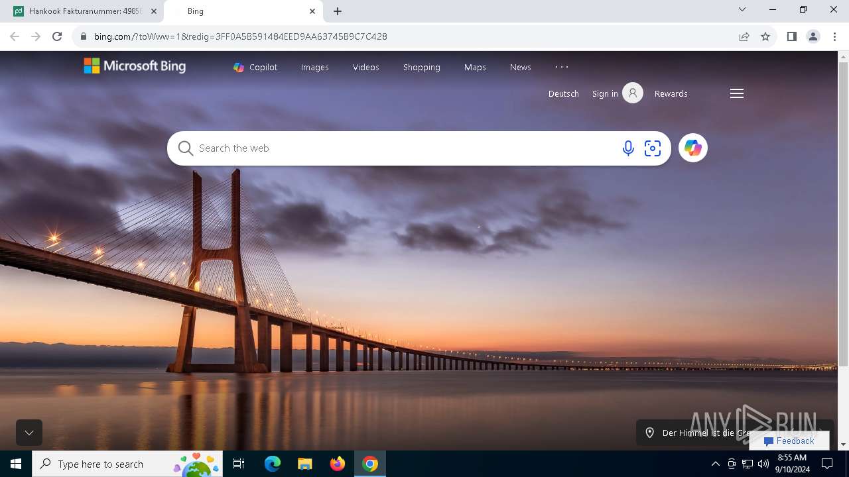Open the volume control in system tray

[763, 464]
